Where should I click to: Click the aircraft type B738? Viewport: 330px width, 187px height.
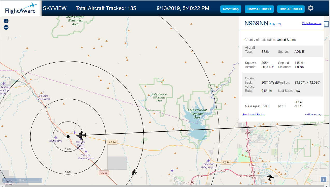pyautogui.click(x=265, y=52)
